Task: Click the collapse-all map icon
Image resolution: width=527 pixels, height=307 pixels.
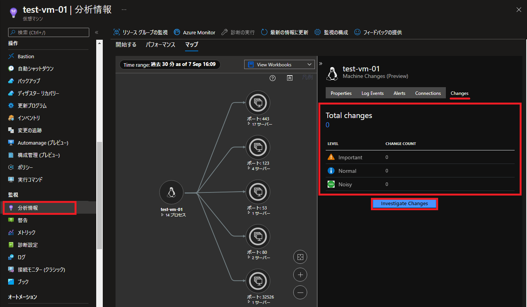Action: point(290,78)
